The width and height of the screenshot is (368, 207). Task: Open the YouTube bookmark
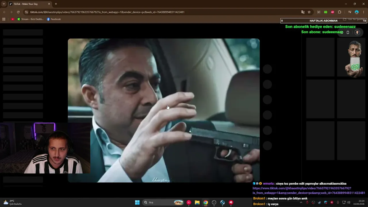(13, 19)
